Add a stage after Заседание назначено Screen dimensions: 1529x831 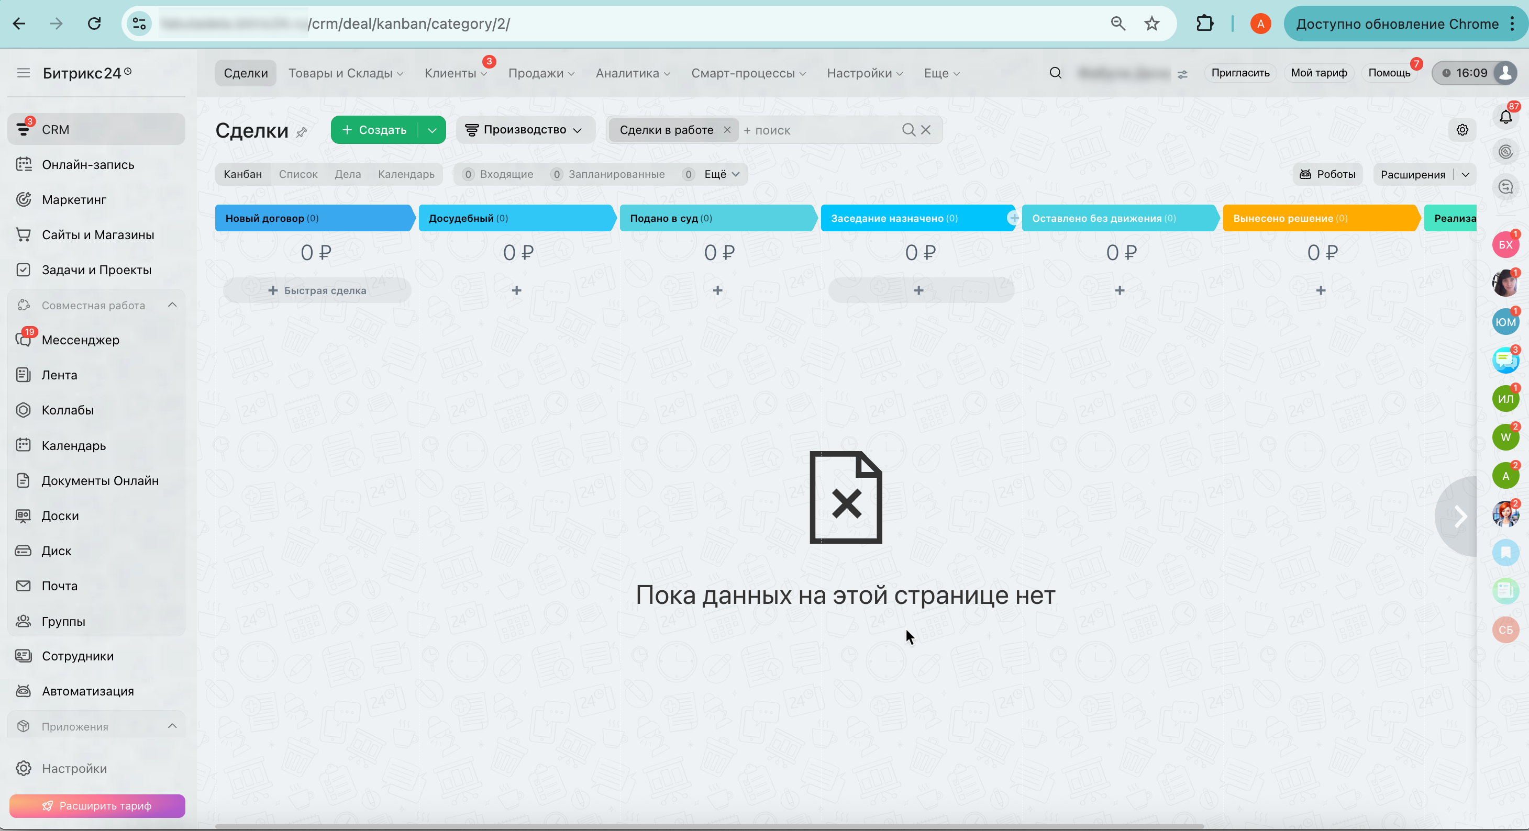click(1013, 218)
